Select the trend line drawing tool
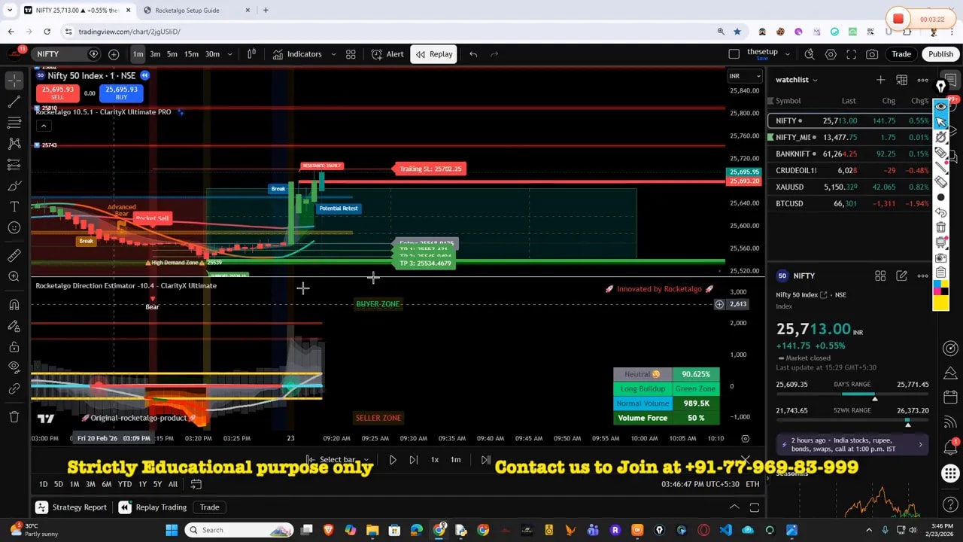Viewport: 963px width, 542px height. pyautogui.click(x=14, y=101)
